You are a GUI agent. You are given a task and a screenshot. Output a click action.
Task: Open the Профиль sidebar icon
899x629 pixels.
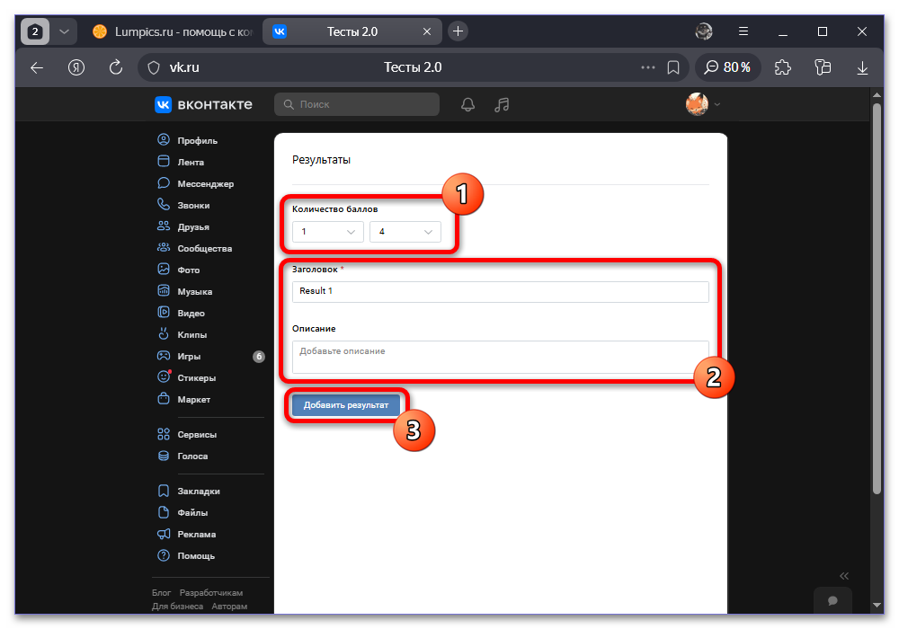click(x=164, y=140)
